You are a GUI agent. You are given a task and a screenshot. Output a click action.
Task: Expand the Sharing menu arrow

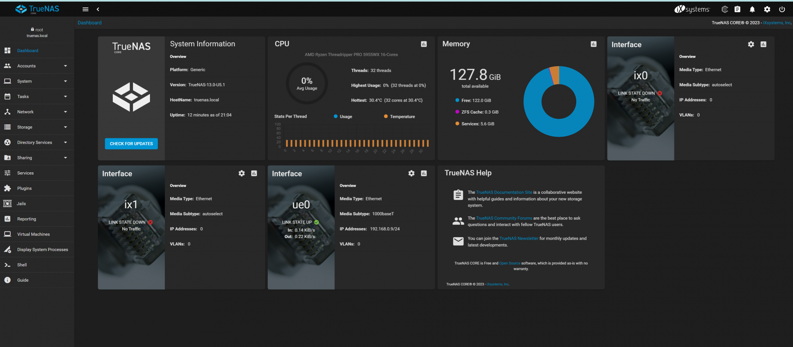[x=65, y=158]
